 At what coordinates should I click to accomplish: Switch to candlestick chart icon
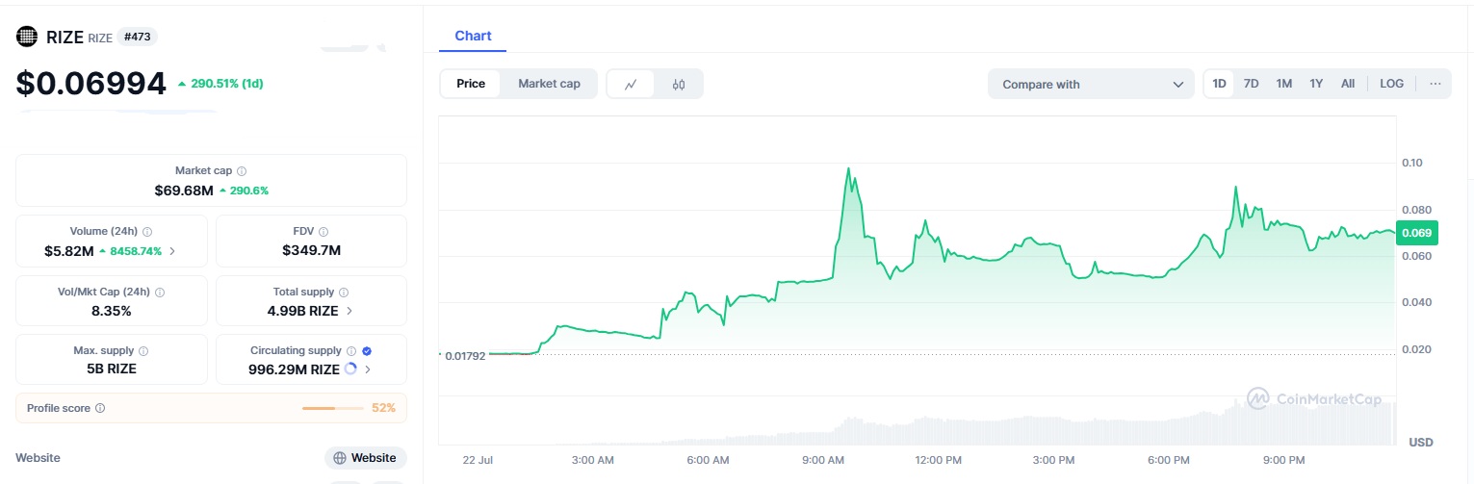coord(679,84)
